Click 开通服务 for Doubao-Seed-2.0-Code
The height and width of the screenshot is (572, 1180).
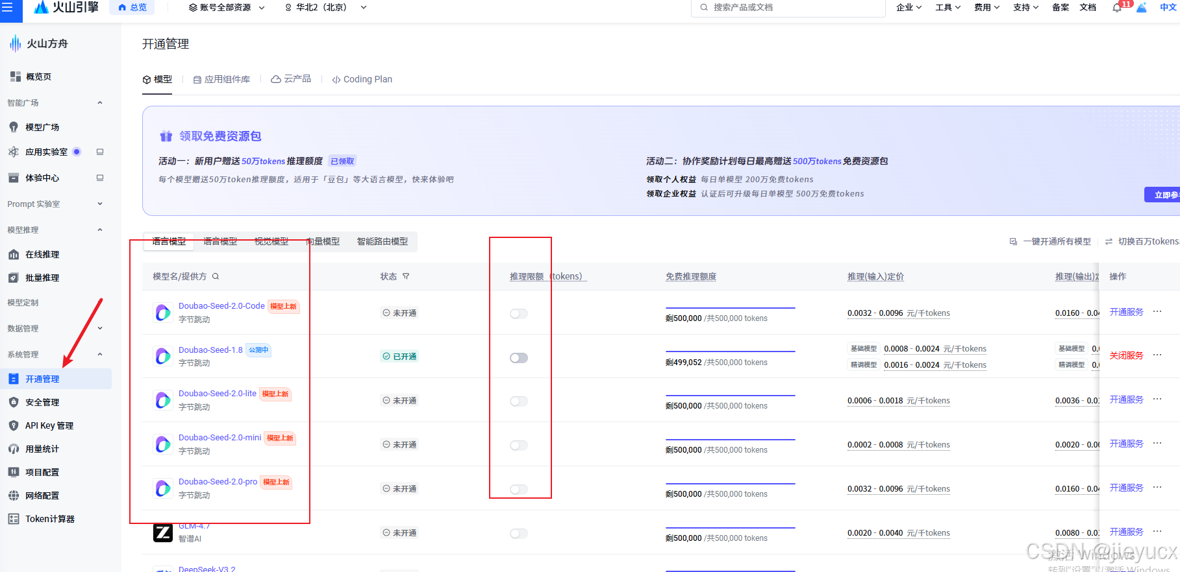(1126, 312)
